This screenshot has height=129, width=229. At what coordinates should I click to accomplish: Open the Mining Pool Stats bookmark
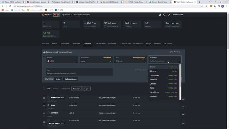(x=18, y=10)
